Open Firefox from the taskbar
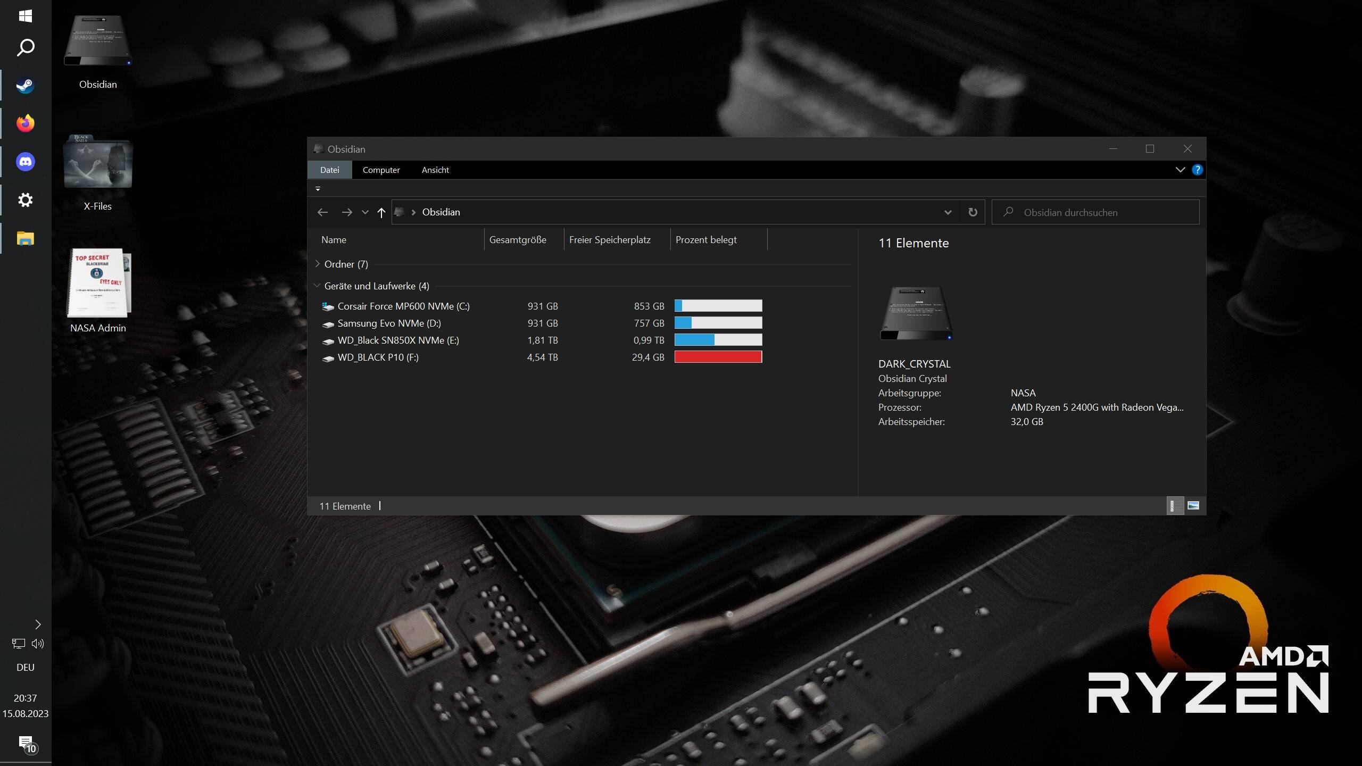Image resolution: width=1362 pixels, height=766 pixels. tap(25, 123)
